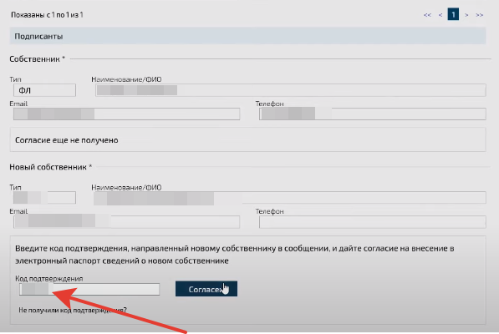Go to first page with << arrow
Image resolution: width=499 pixels, height=334 pixels.
[427, 15]
